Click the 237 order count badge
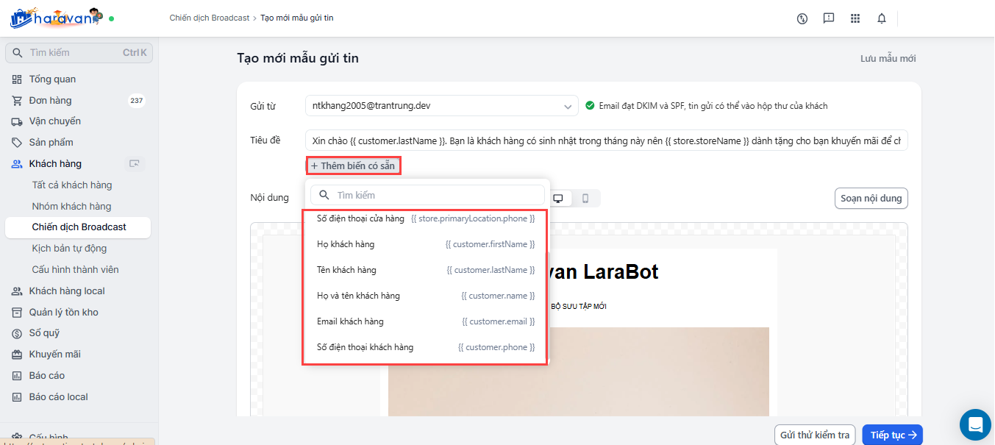The height and width of the screenshot is (445, 995). click(x=136, y=101)
